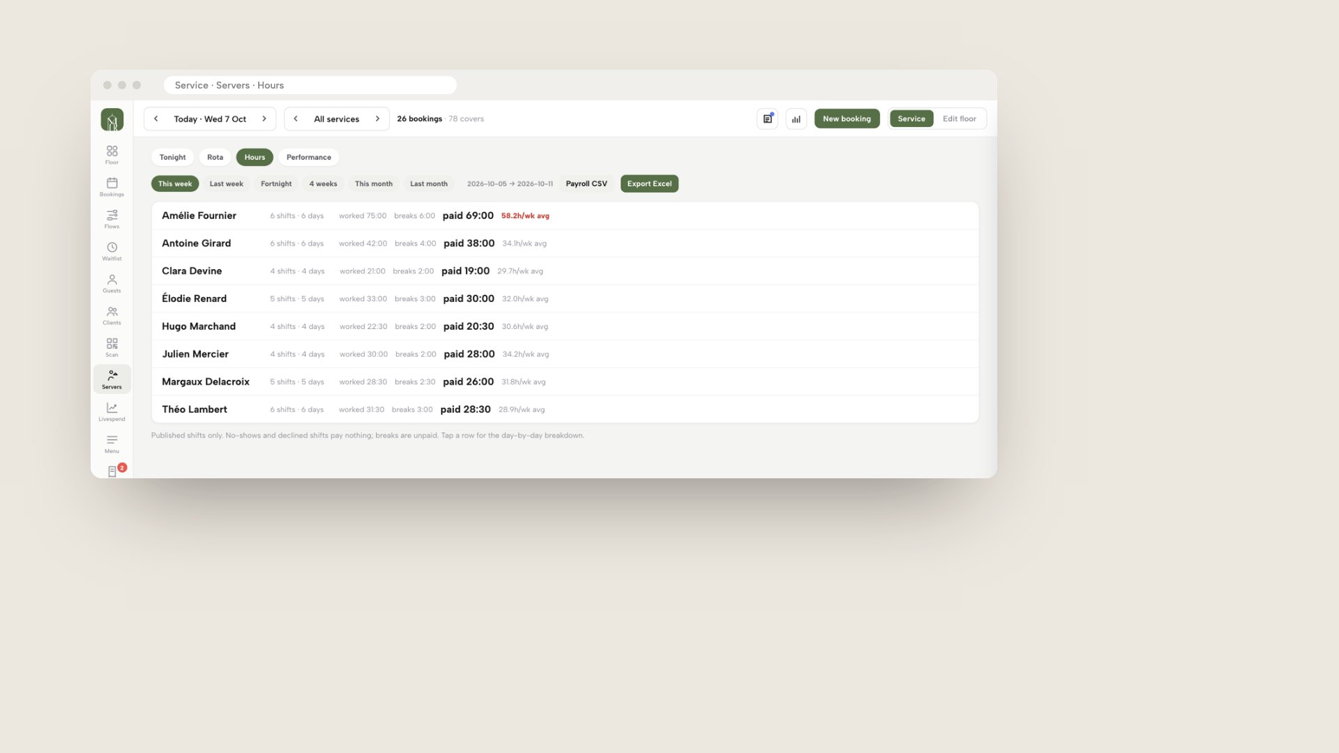Expand Théo Lambert's hours row
Screen dimensions: 1339x753
coord(565,410)
